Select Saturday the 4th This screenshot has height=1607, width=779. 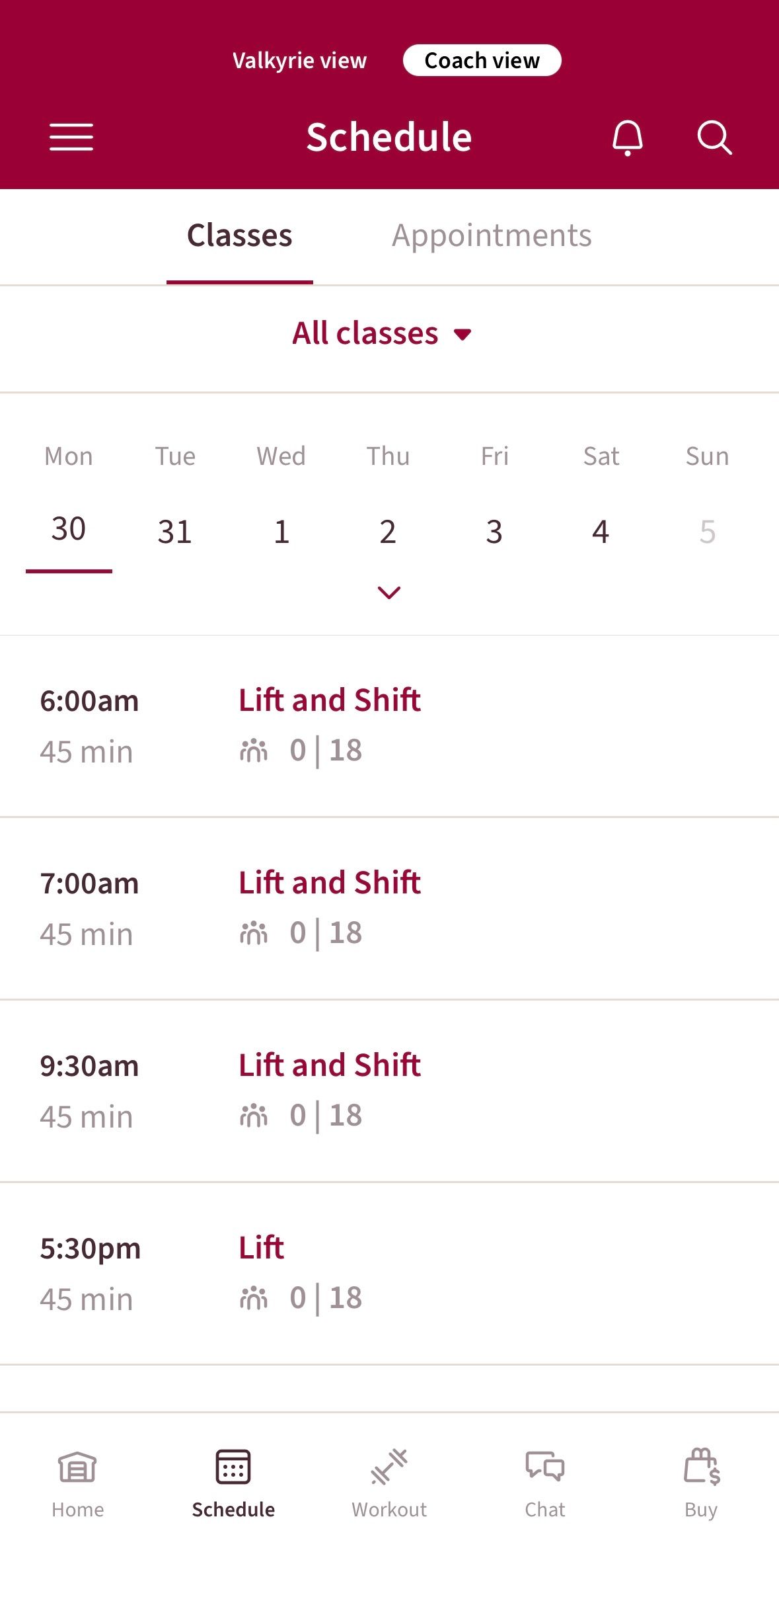point(601,531)
